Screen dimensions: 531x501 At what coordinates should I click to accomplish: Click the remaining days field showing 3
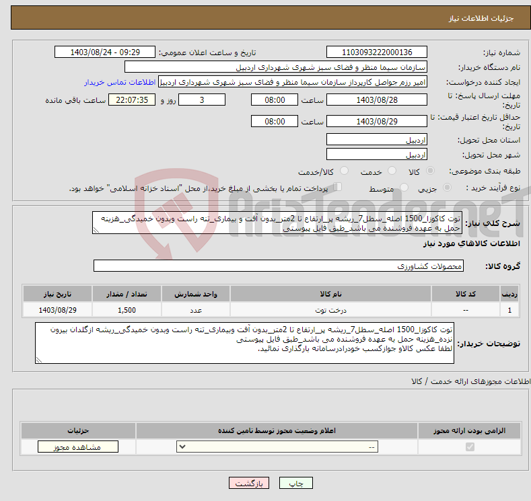[202, 100]
